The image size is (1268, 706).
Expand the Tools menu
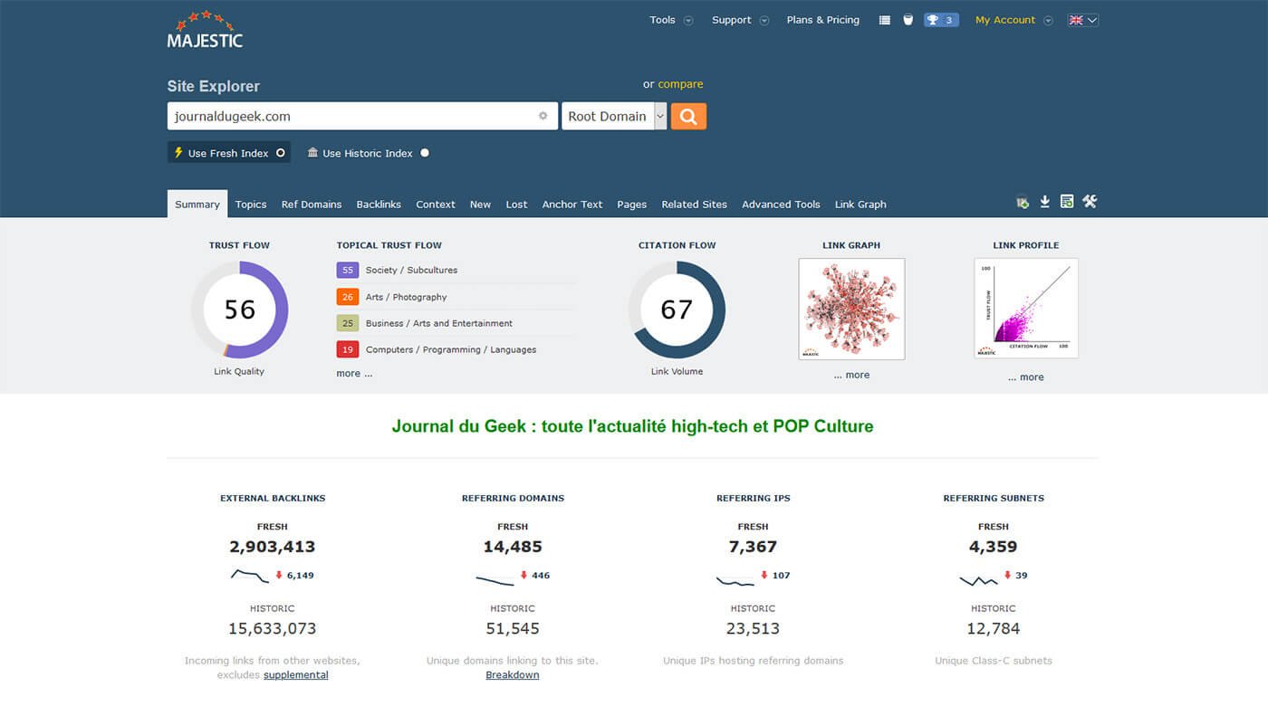click(x=671, y=20)
